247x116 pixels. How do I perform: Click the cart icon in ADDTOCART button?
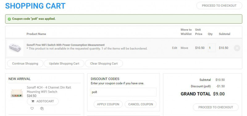[33, 101]
